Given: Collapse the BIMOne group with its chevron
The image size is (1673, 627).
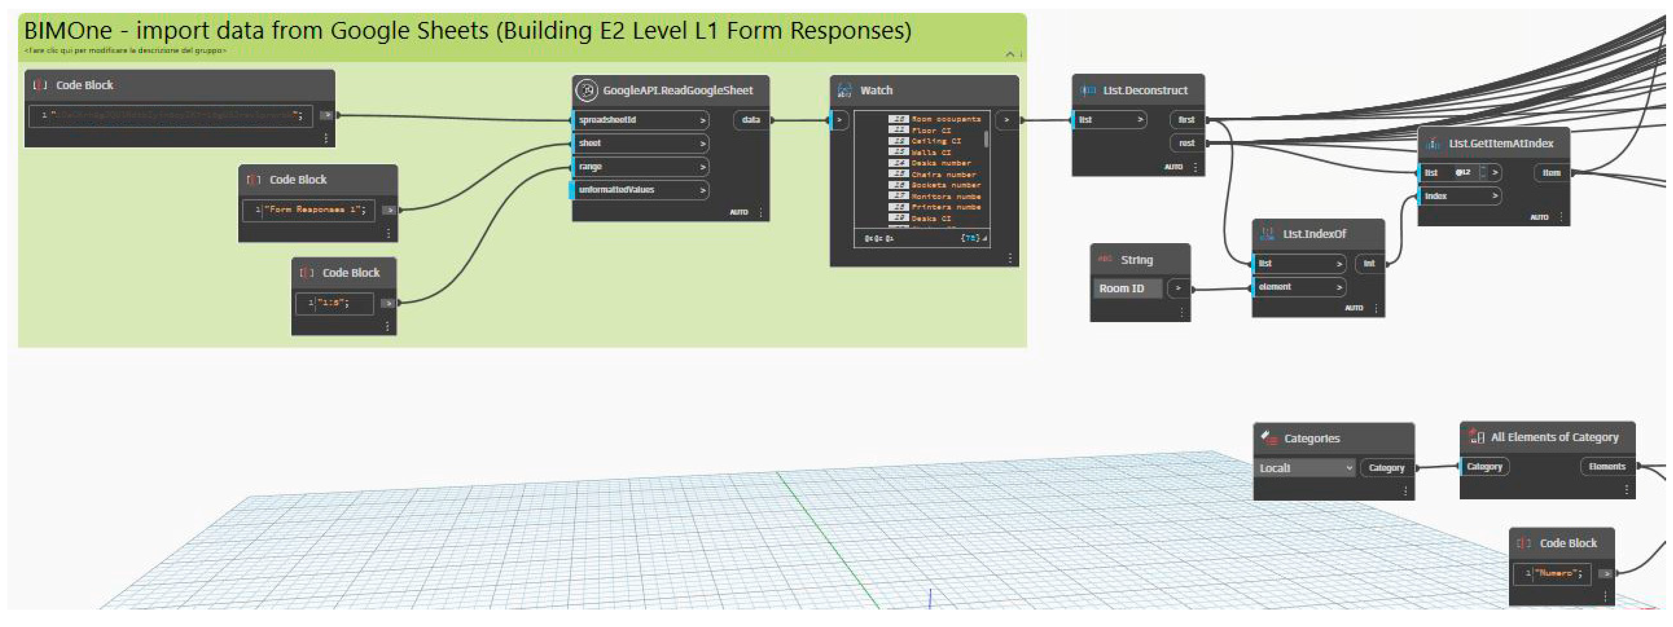Looking at the screenshot, I should point(1010,54).
